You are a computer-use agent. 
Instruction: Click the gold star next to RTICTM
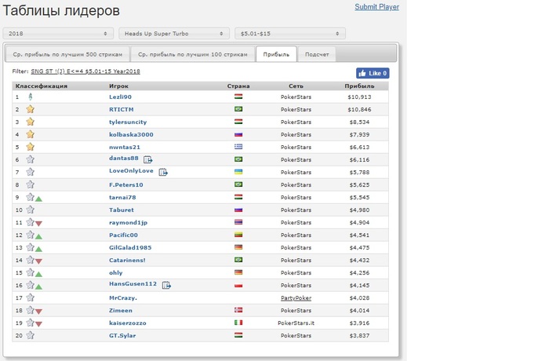[x=30, y=109]
